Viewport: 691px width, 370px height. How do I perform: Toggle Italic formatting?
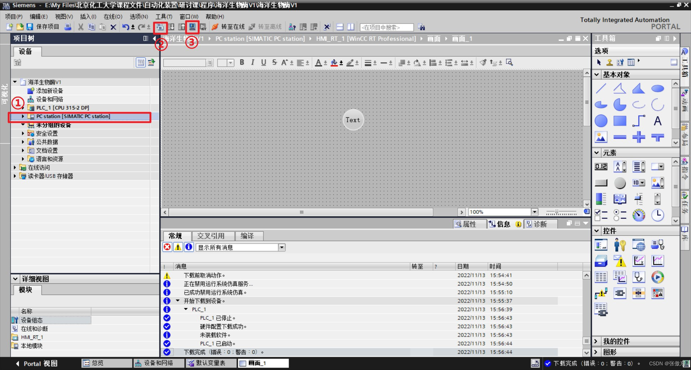(253, 63)
